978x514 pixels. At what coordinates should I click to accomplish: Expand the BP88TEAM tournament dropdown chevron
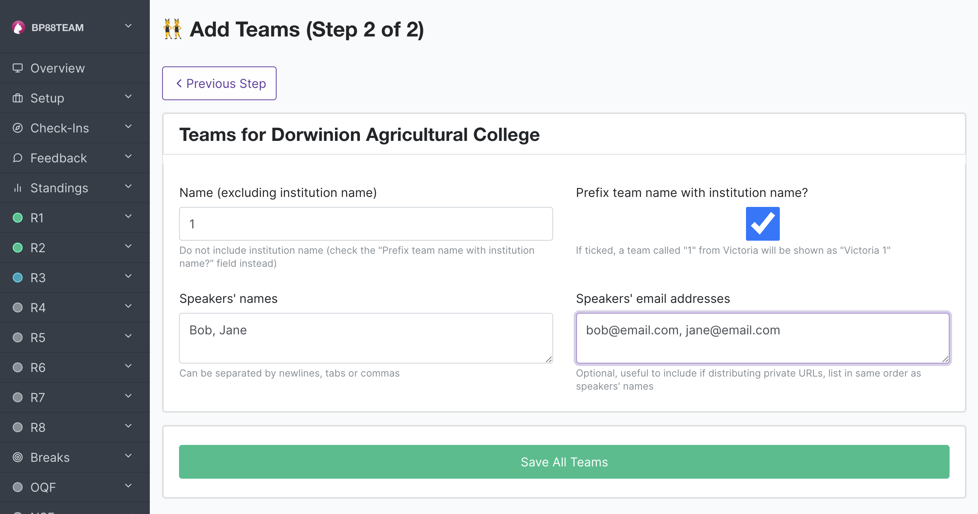pos(129,26)
